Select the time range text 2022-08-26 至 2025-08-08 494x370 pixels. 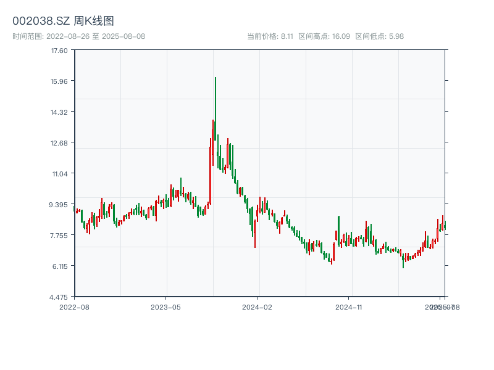pyautogui.click(x=96, y=36)
